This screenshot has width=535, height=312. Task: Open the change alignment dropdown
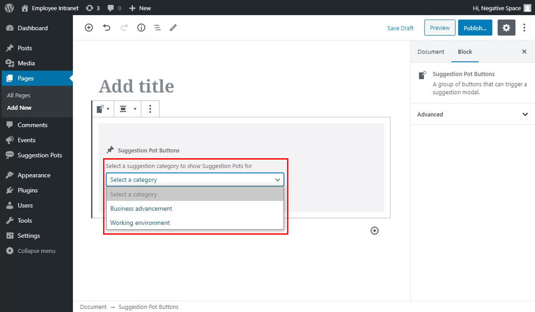click(x=128, y=109)
